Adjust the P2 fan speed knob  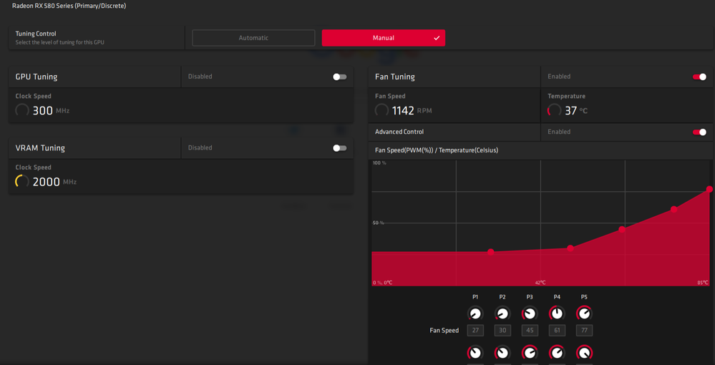click(502, 313)
